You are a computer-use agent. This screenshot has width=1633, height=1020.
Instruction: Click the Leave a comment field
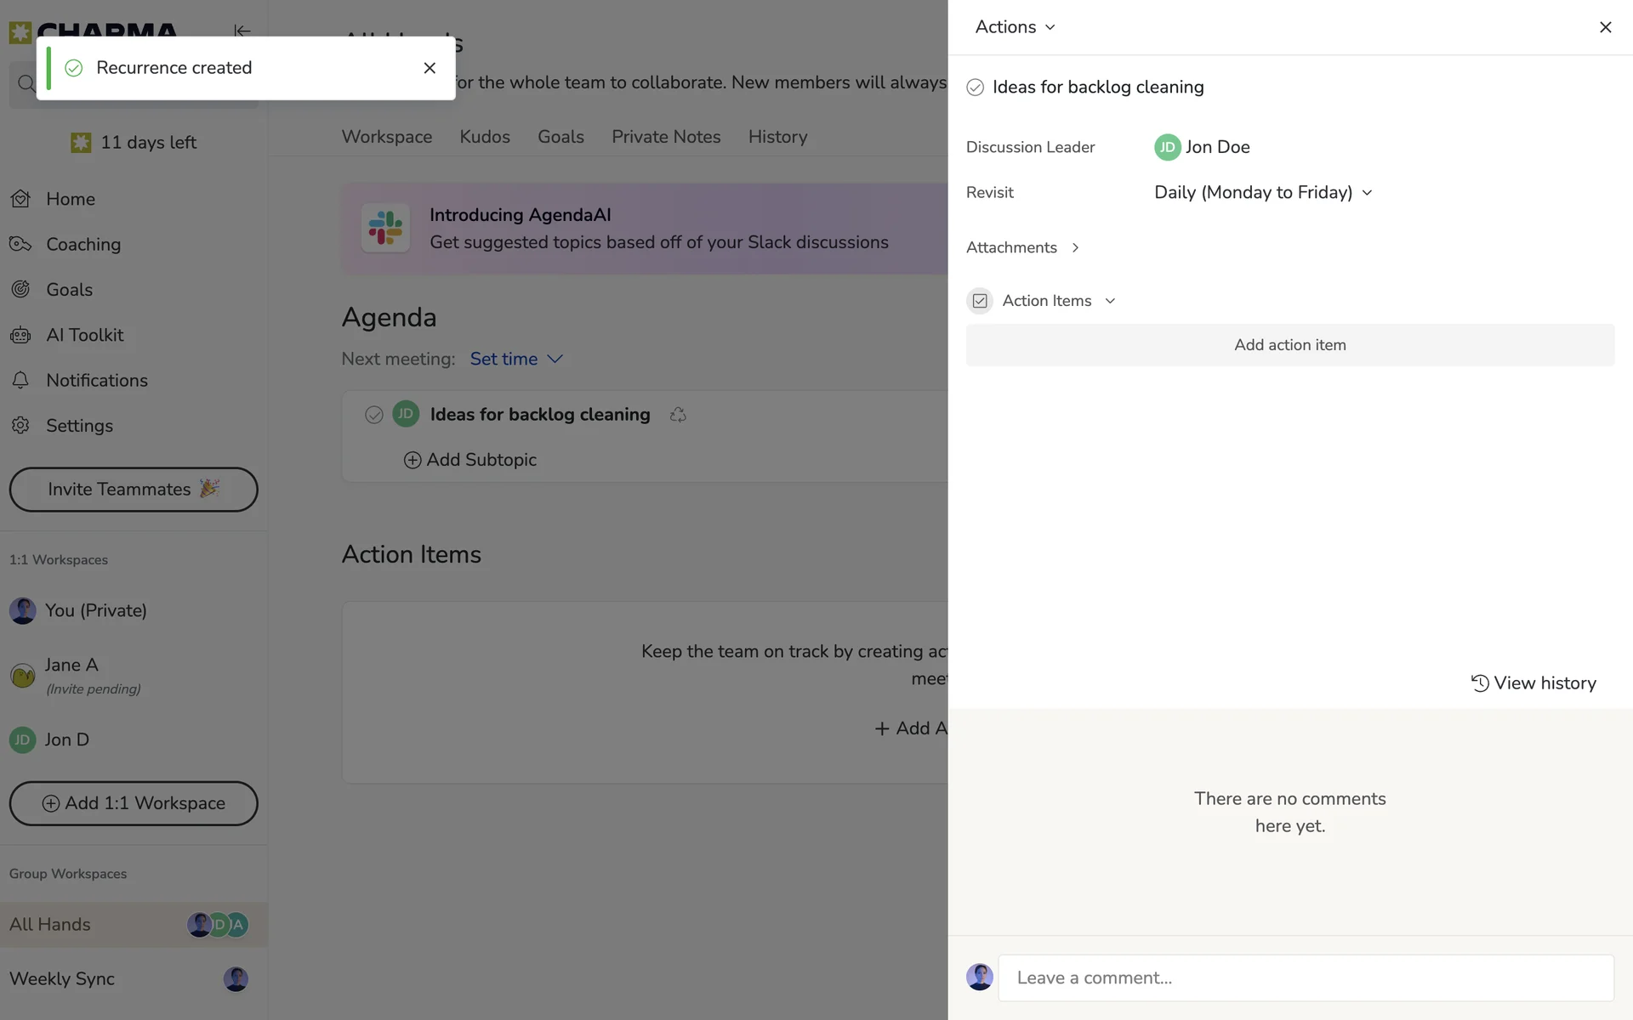[x=1305, y=977]
